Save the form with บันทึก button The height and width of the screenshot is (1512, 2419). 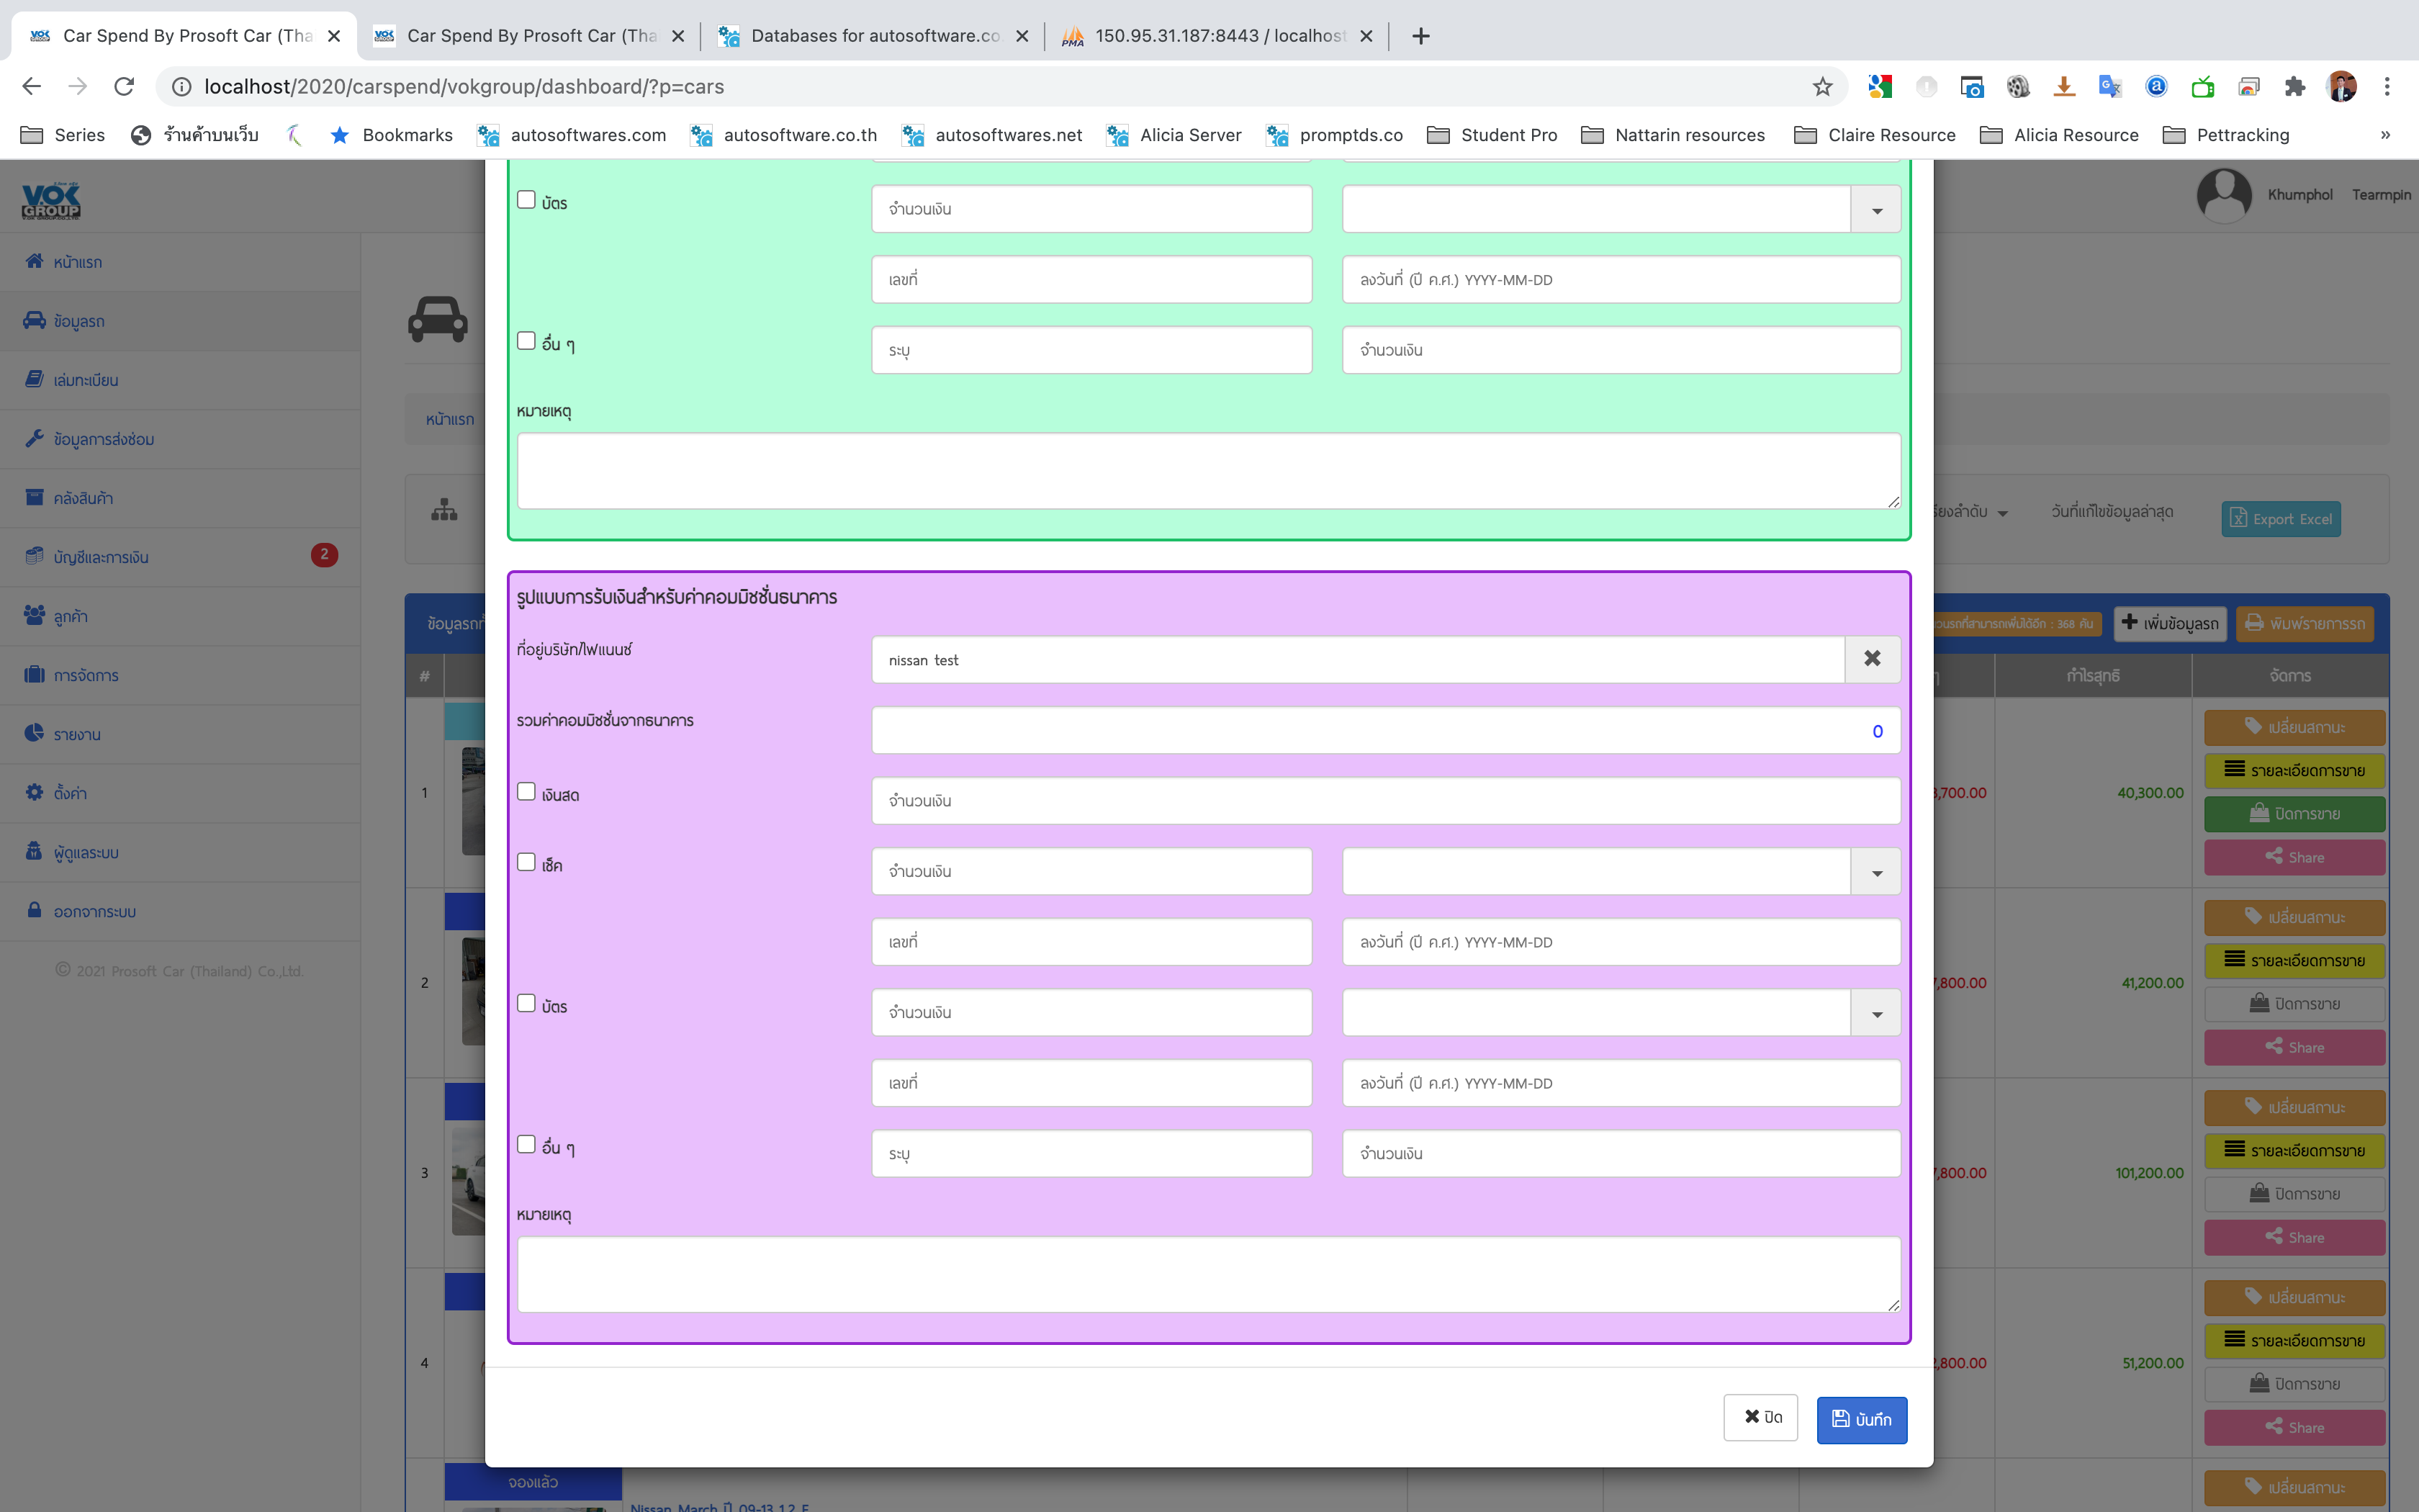coord(1860,1419)
